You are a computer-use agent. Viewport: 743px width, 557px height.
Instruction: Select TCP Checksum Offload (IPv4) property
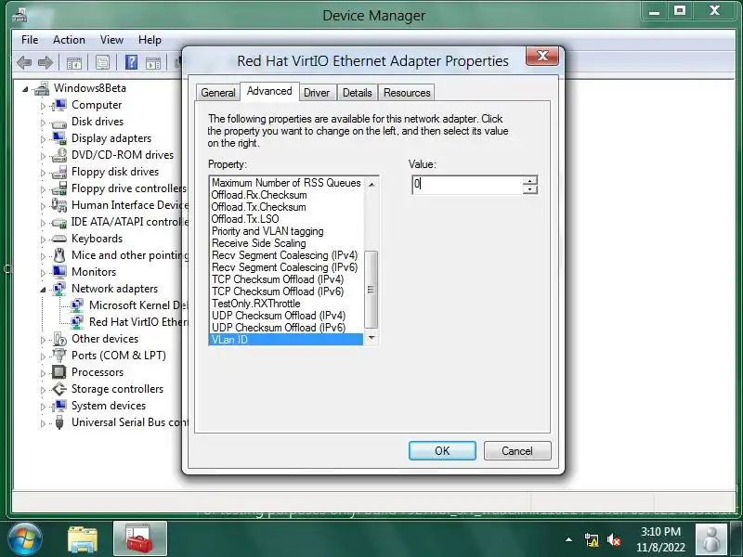point(286,279)
